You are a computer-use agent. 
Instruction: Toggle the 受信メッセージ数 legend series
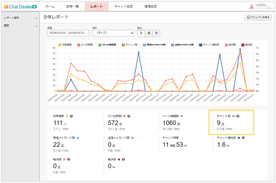(151, 45)
